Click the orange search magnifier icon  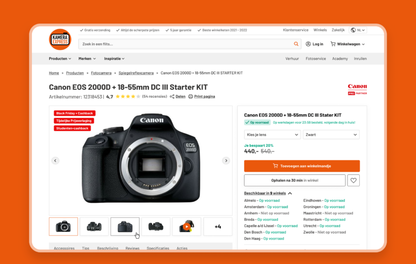296,44
